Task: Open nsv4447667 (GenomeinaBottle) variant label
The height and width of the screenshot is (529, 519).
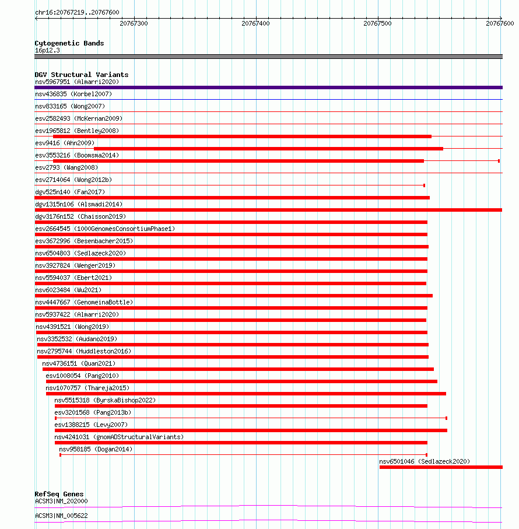Action: pos(84,302)
